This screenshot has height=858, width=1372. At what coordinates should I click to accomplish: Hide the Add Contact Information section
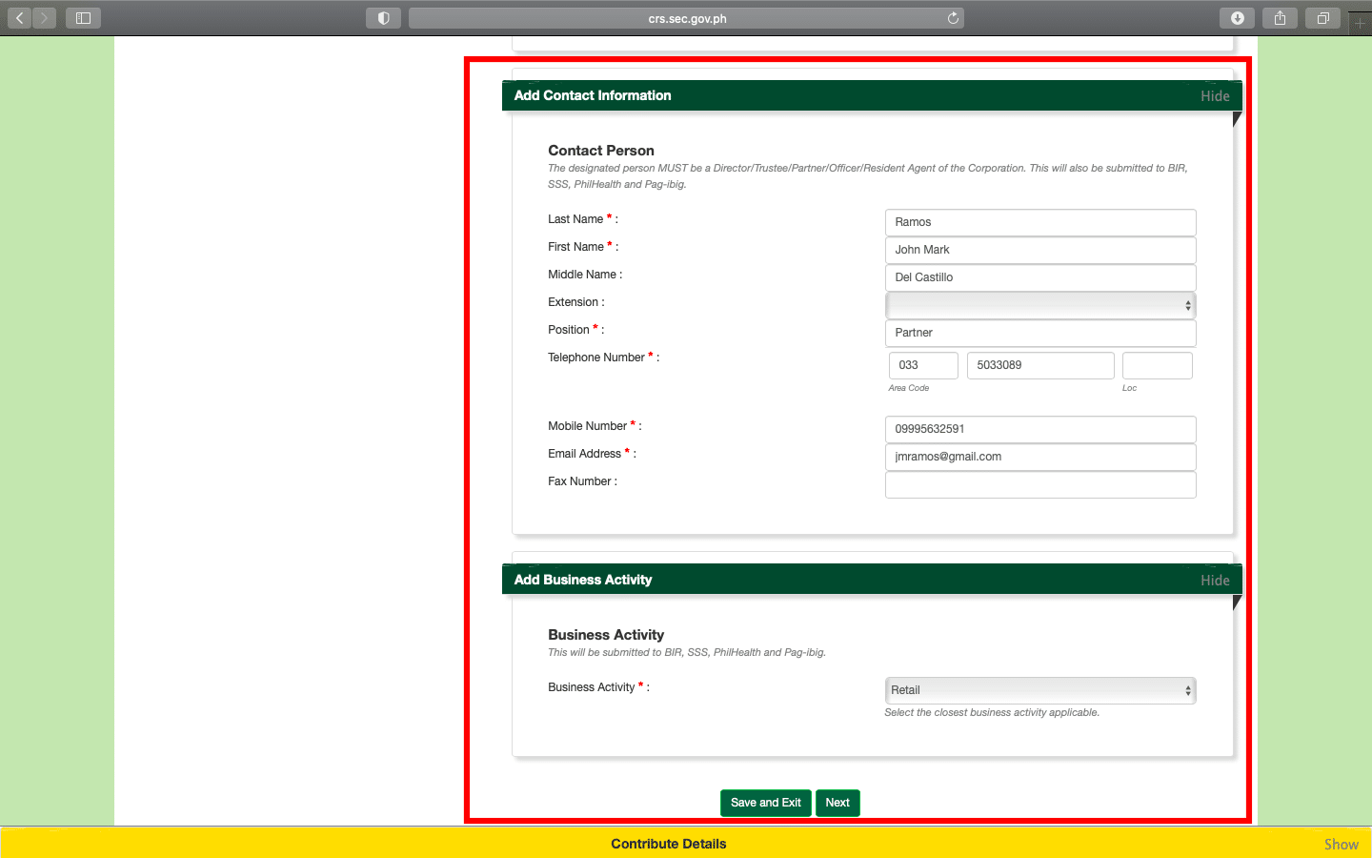point(1215,96)
